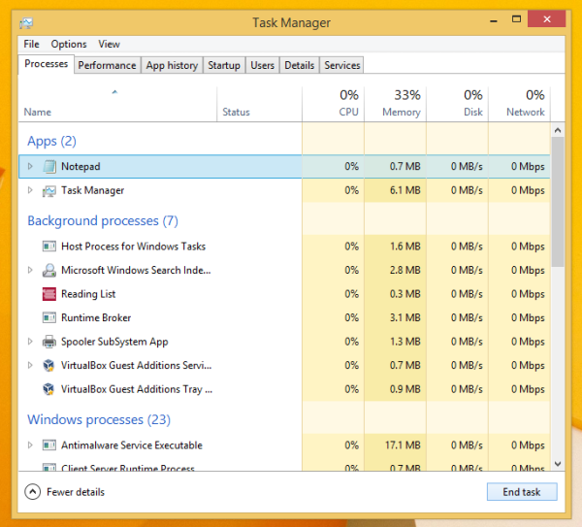
Task: Expand the Notepad process group
Action: [30, 166]
